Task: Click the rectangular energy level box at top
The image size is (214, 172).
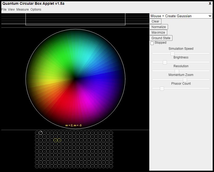Action: (x=75, y=19)
